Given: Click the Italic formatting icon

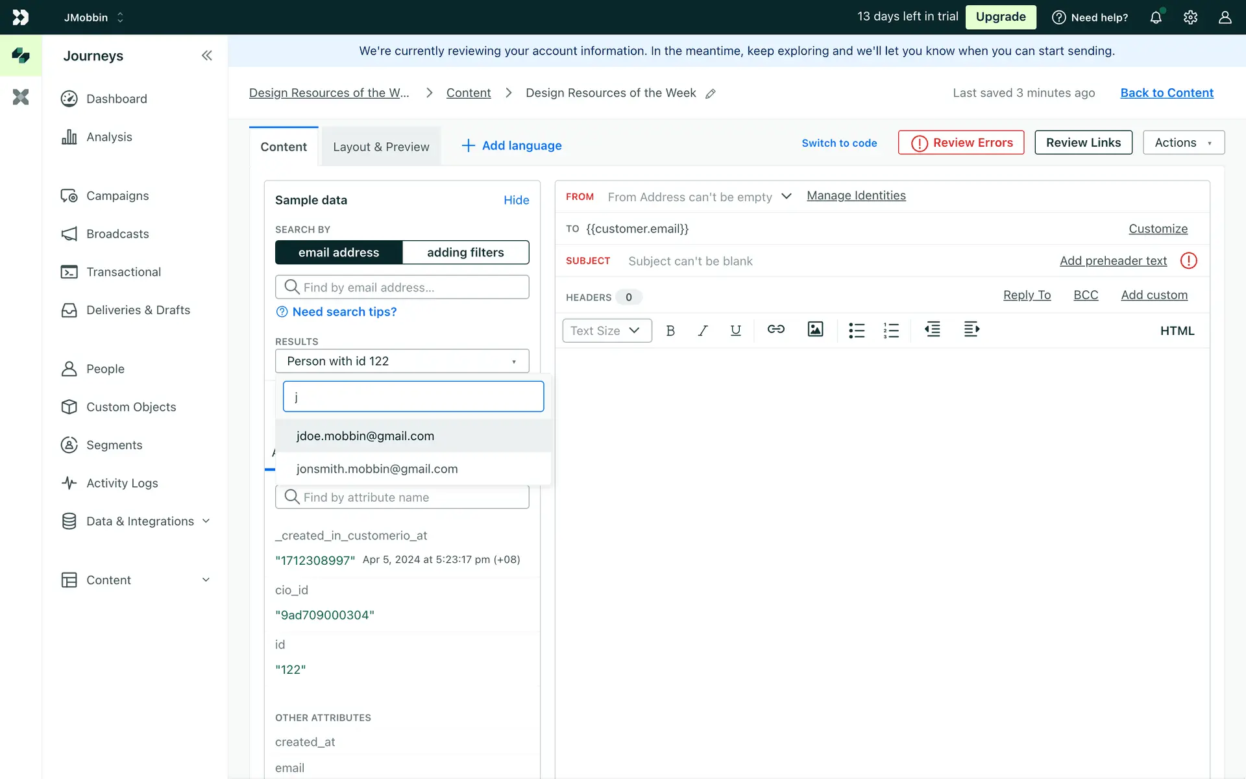Looking at the screenshot, I should (x=702, y=330).
